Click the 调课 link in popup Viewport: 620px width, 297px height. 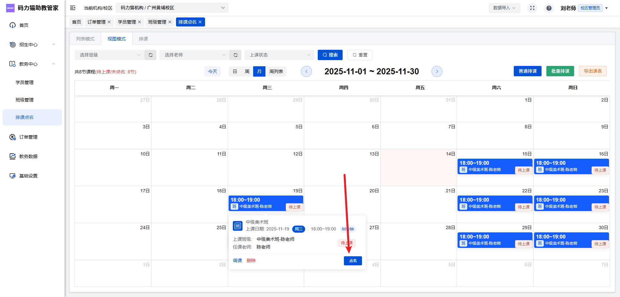pos(237,260)
